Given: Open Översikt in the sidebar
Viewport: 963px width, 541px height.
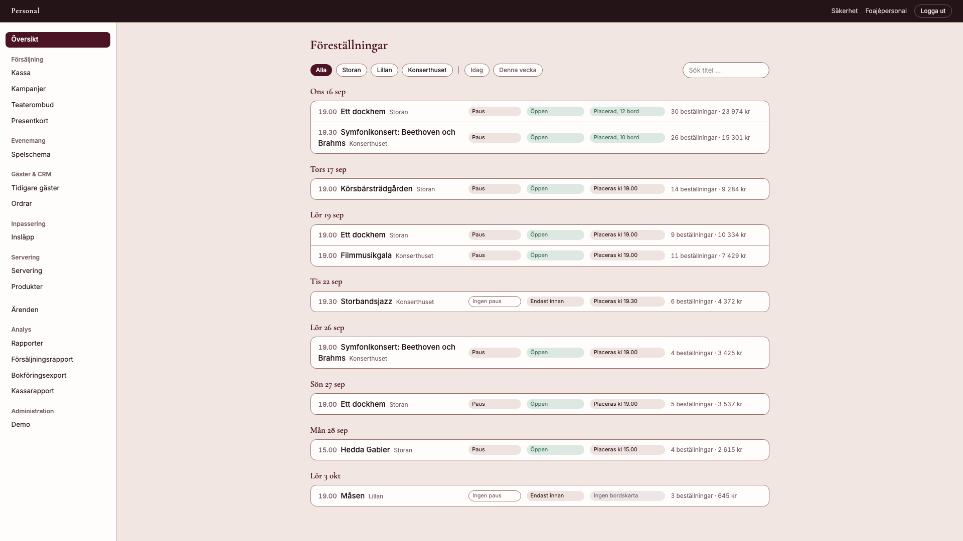Looking at the screenshot, I should pyautogui.click(x=58, y=40).
